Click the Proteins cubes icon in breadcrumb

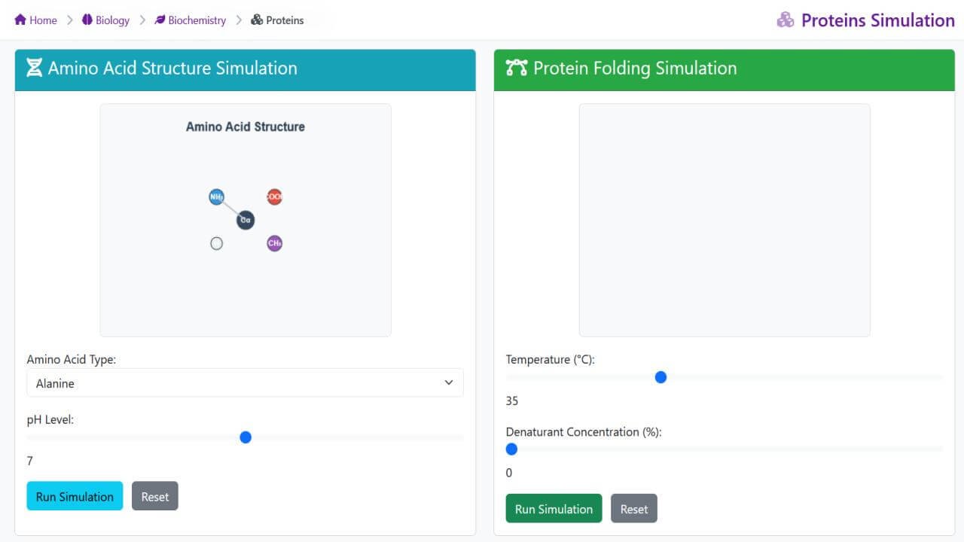(257, 20)
